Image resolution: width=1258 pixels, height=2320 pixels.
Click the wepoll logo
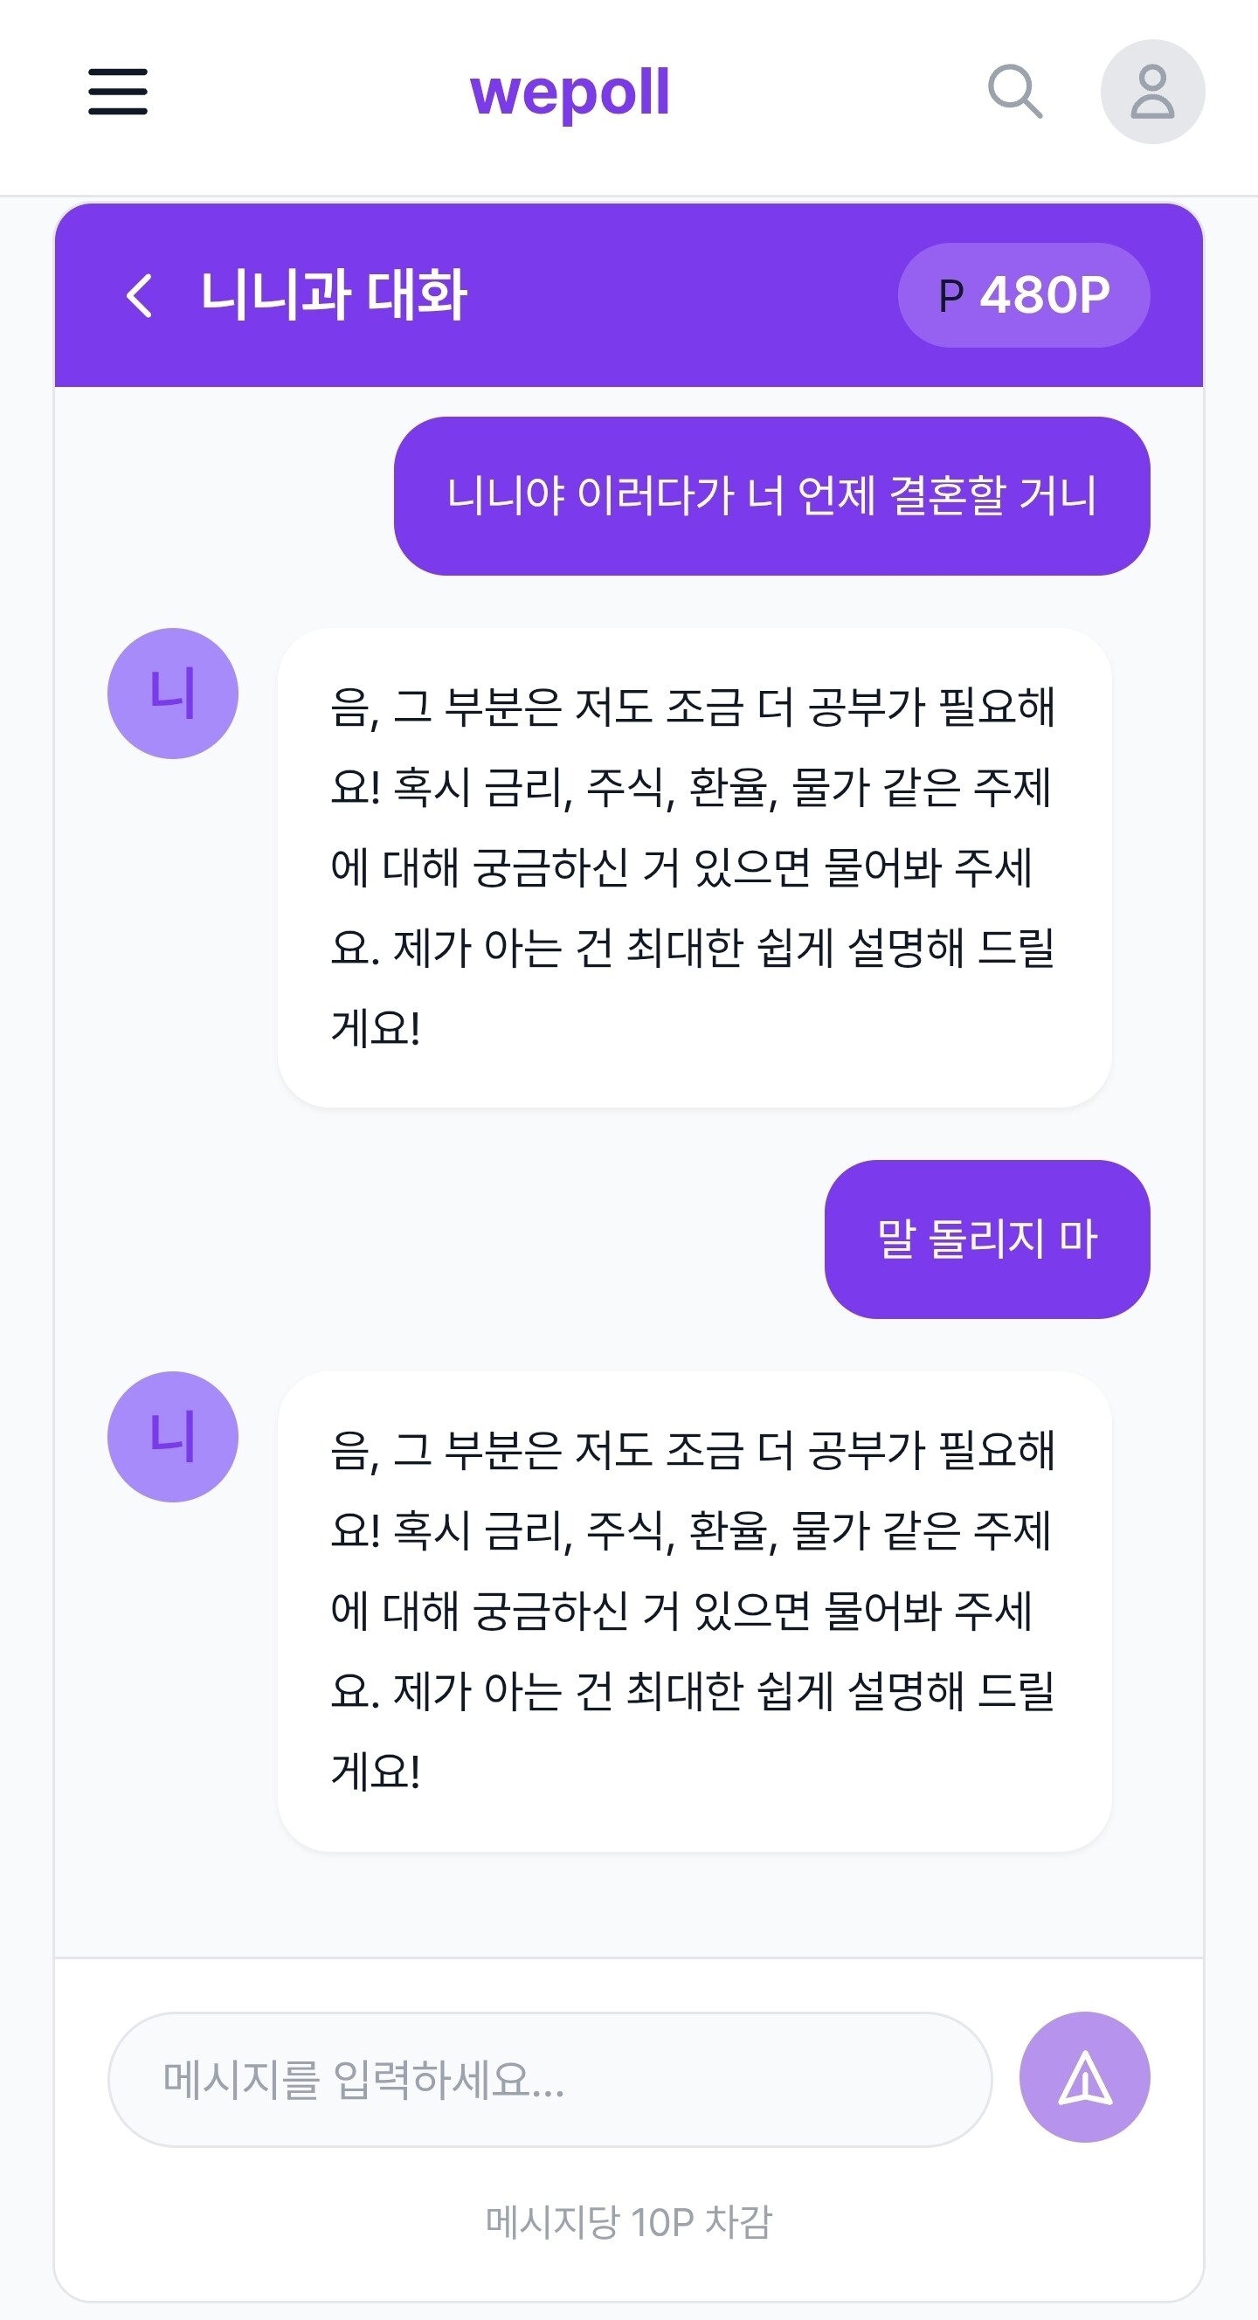click(570, 92)
